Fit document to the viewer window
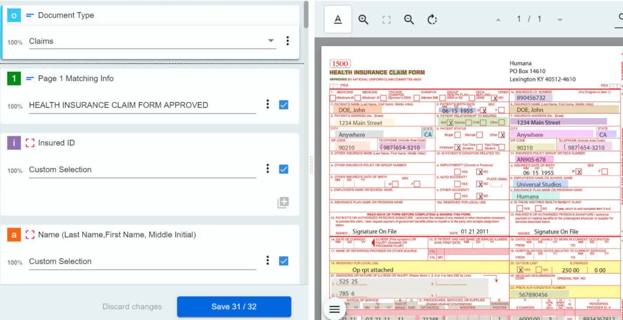Viewport: 623px width, 320px height. 386,19
